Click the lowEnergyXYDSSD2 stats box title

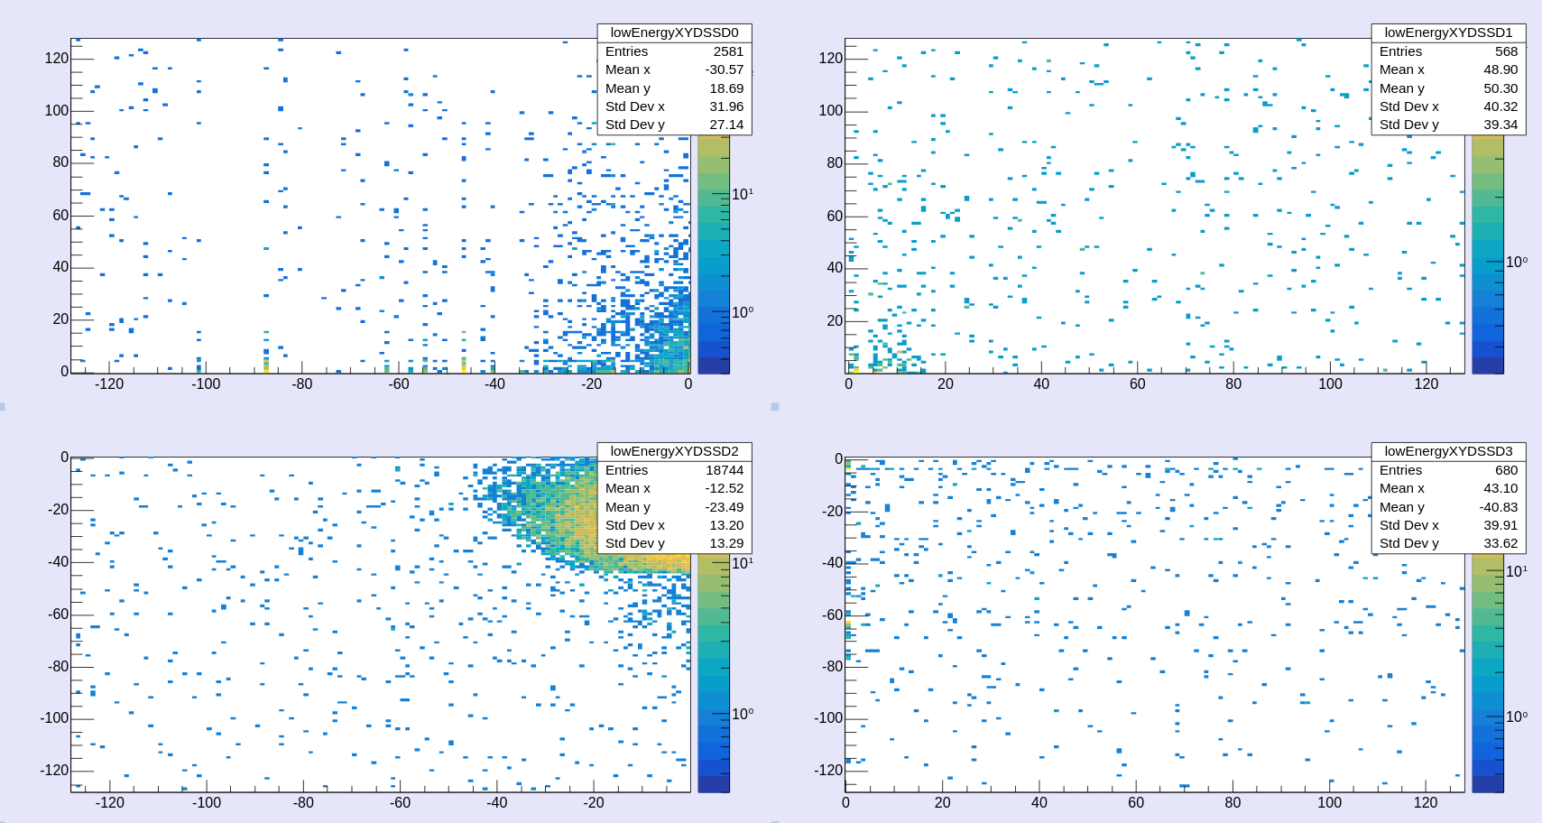pyautogui.click(x=674, y=451)
